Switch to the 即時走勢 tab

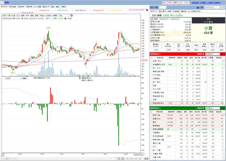(x=13, y=7)
